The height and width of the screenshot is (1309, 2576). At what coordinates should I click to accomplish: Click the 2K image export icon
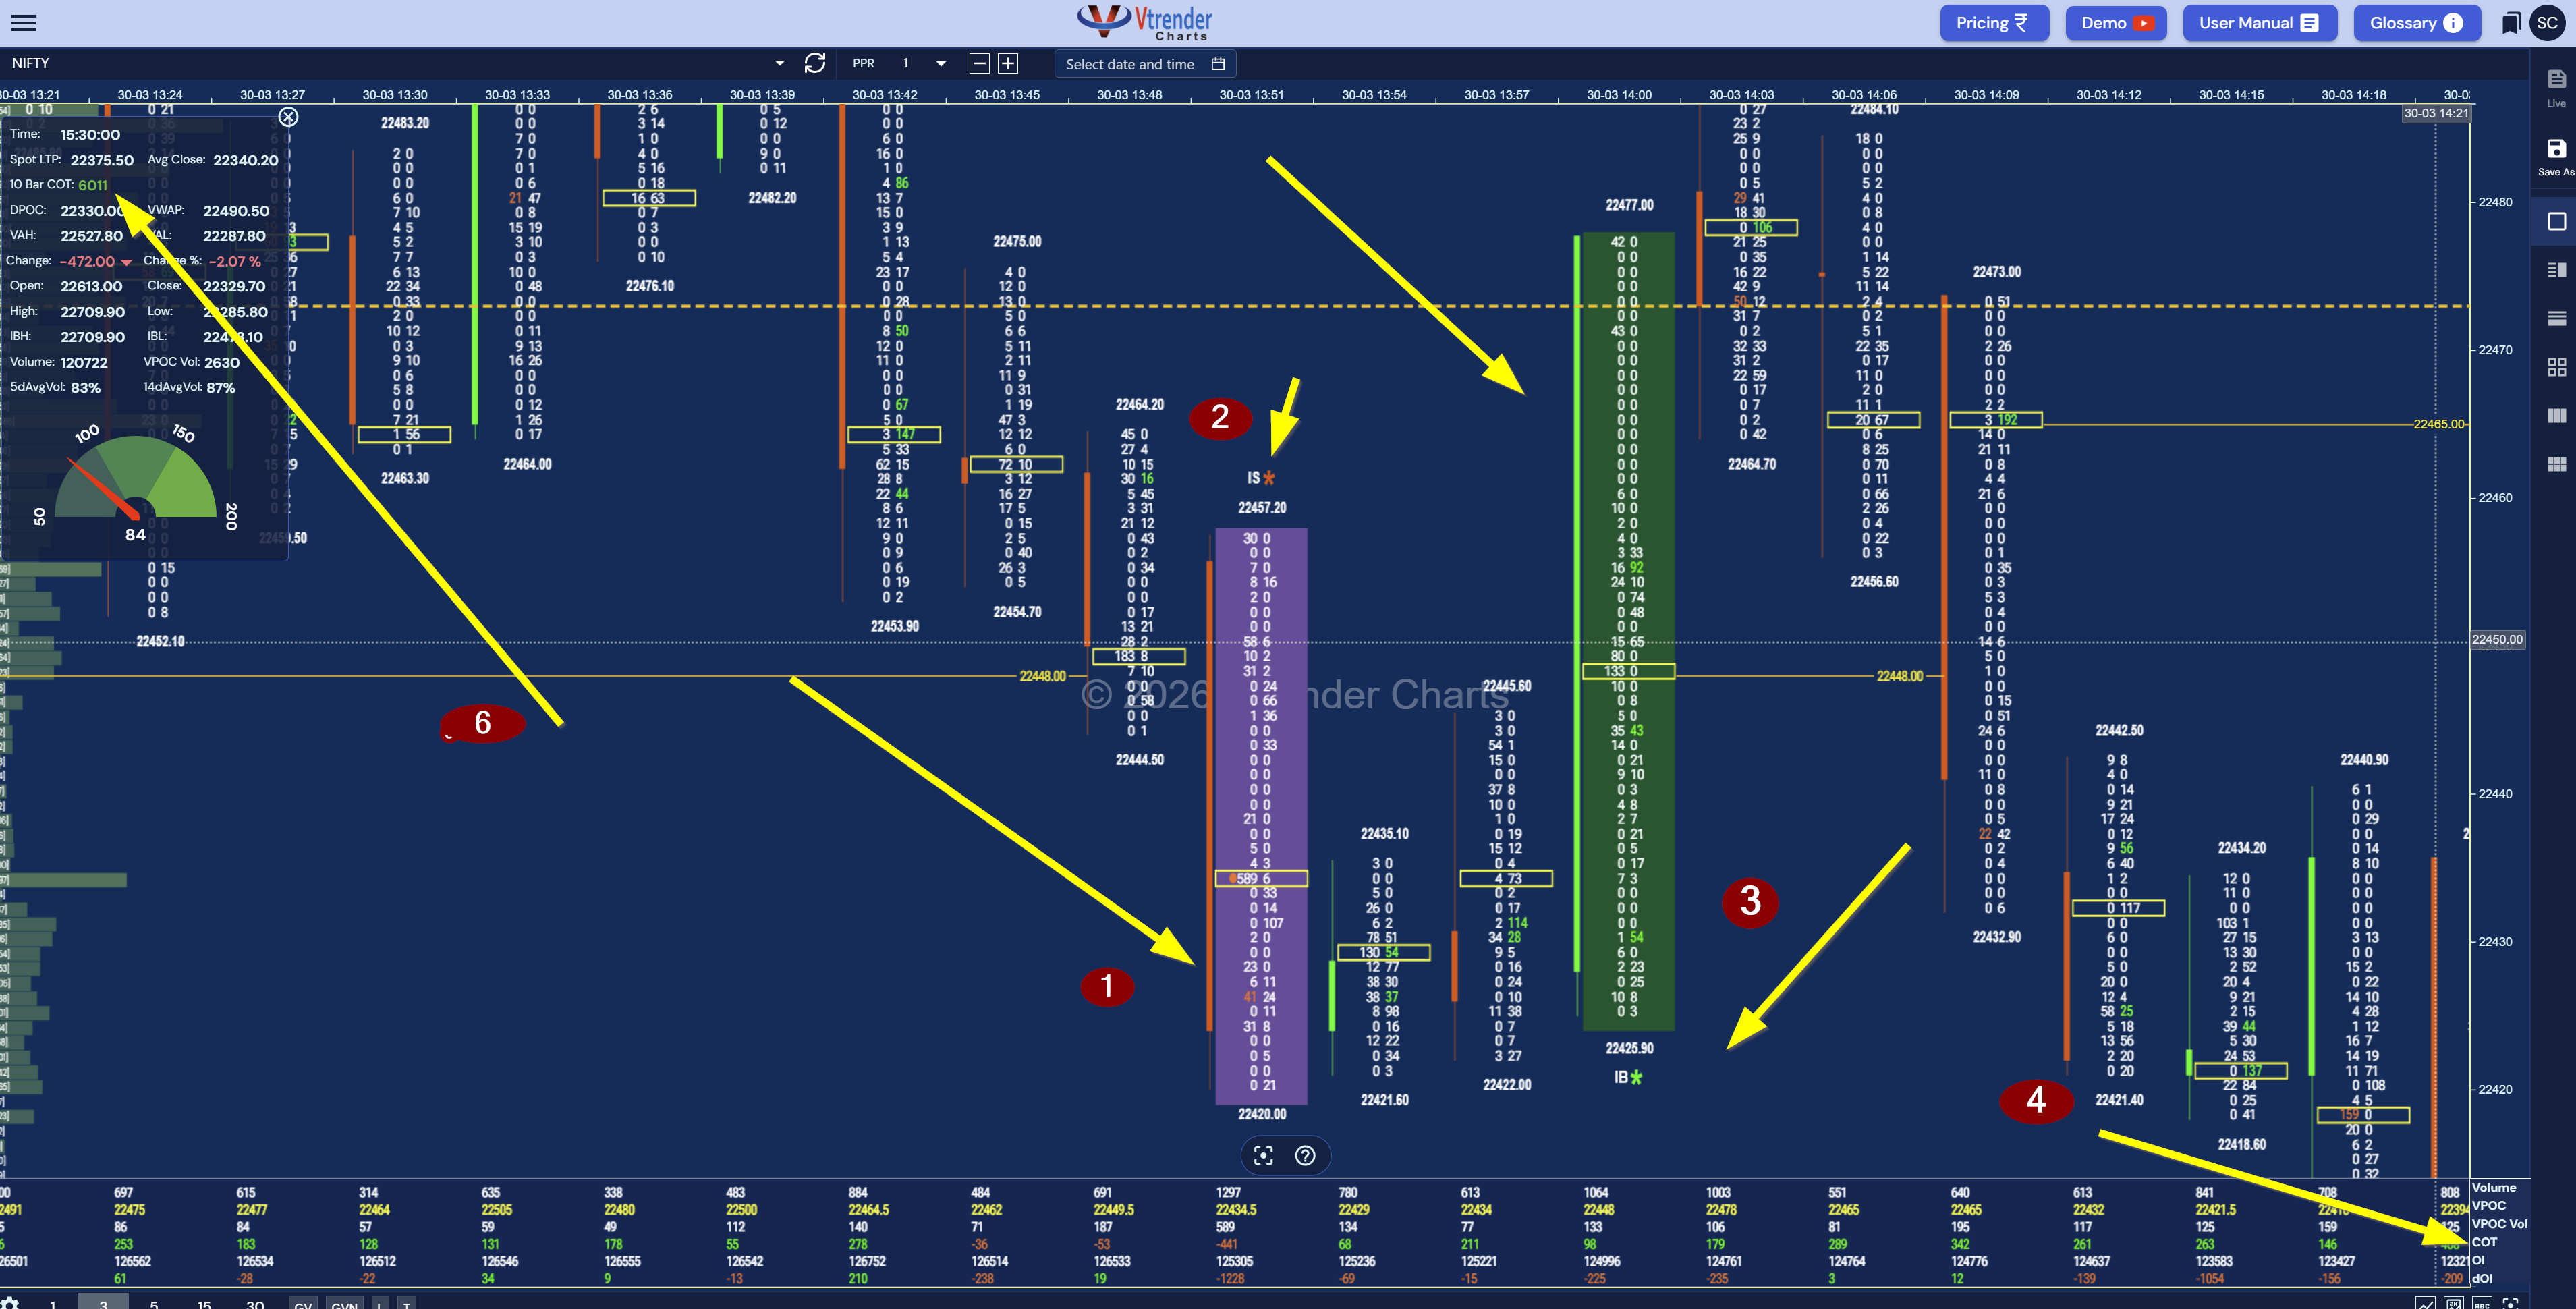tap(2453, 1303)
